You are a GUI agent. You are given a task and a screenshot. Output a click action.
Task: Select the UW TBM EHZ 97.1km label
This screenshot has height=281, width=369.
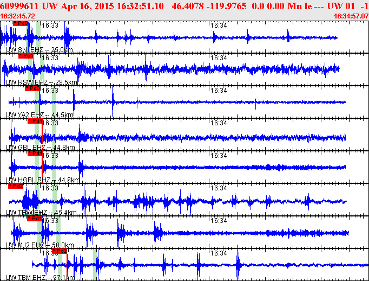pos(40,278)
